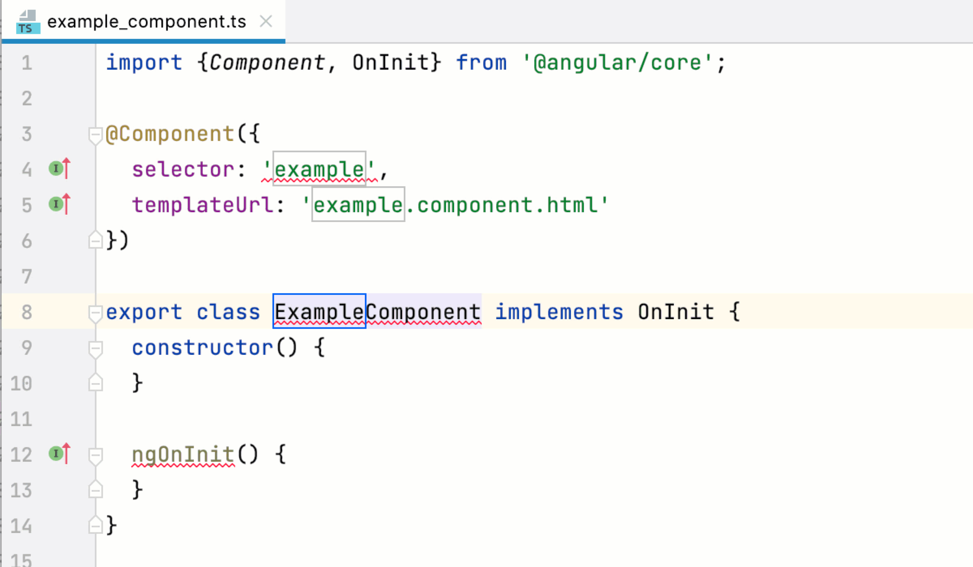
Task: Click the TypeScript file tab icon
Action: 27,20
